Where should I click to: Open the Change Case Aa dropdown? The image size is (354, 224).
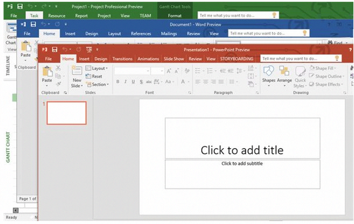170,82
